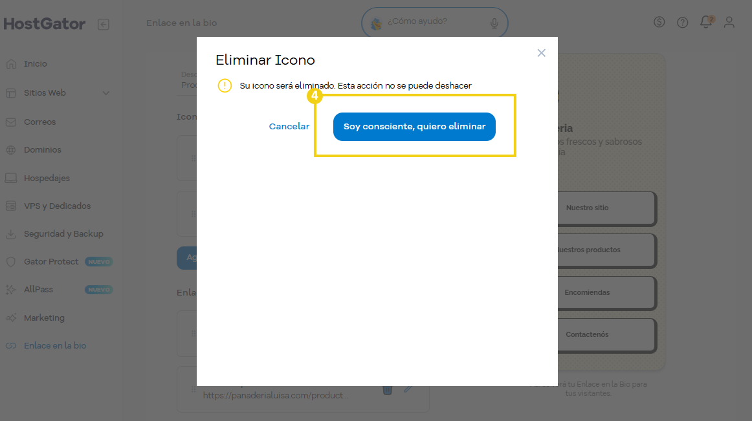
Task: Collapse the sidebar with the arrow icon
Action: 103,24
